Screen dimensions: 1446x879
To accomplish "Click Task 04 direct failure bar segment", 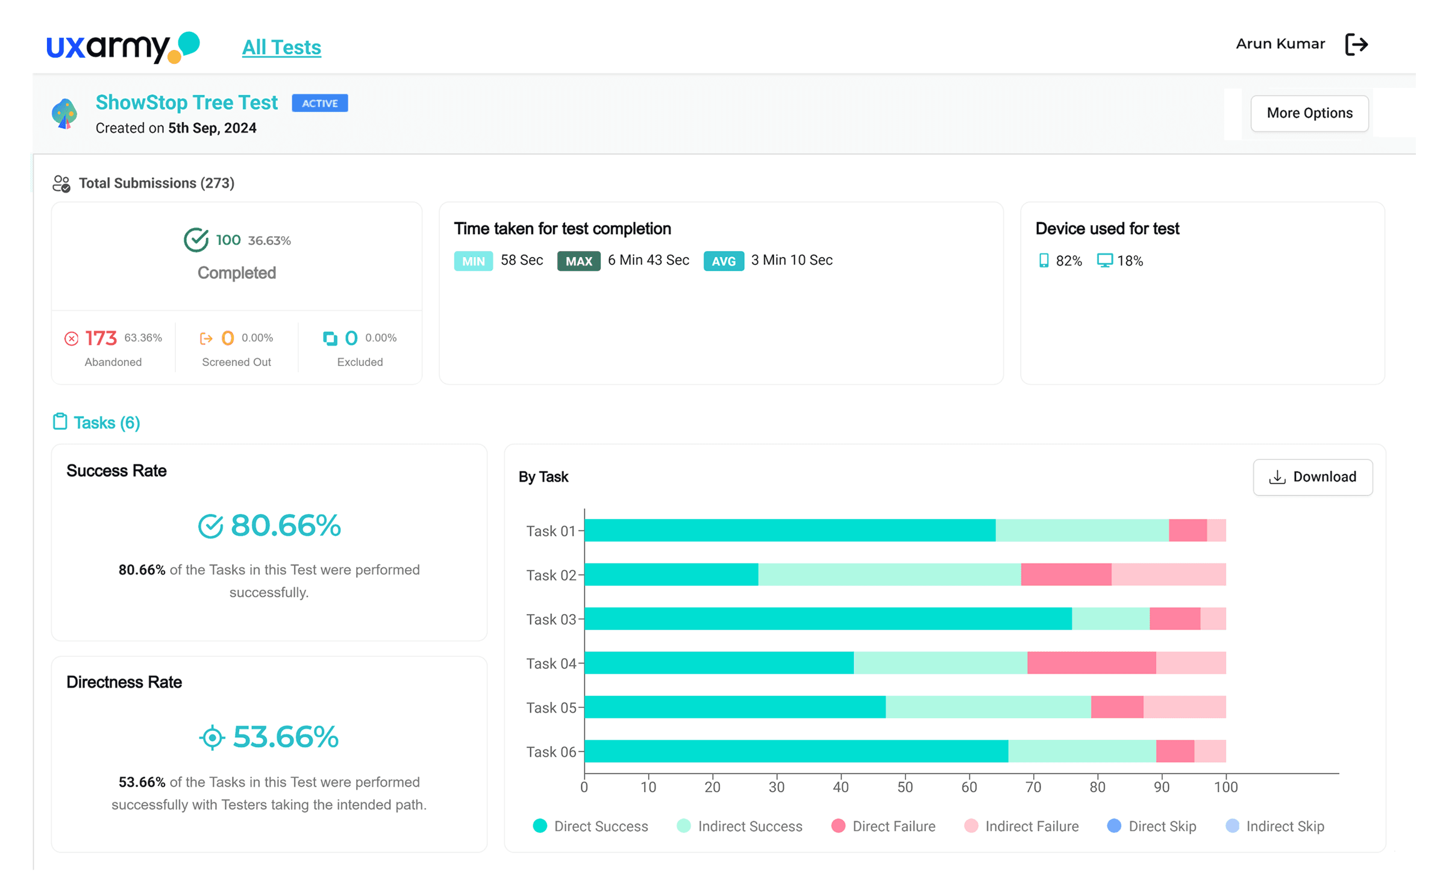I will [x=1091, y=663].
